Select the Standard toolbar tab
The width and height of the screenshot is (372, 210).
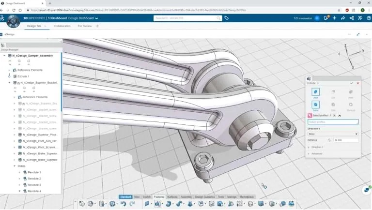pos(125,197)
